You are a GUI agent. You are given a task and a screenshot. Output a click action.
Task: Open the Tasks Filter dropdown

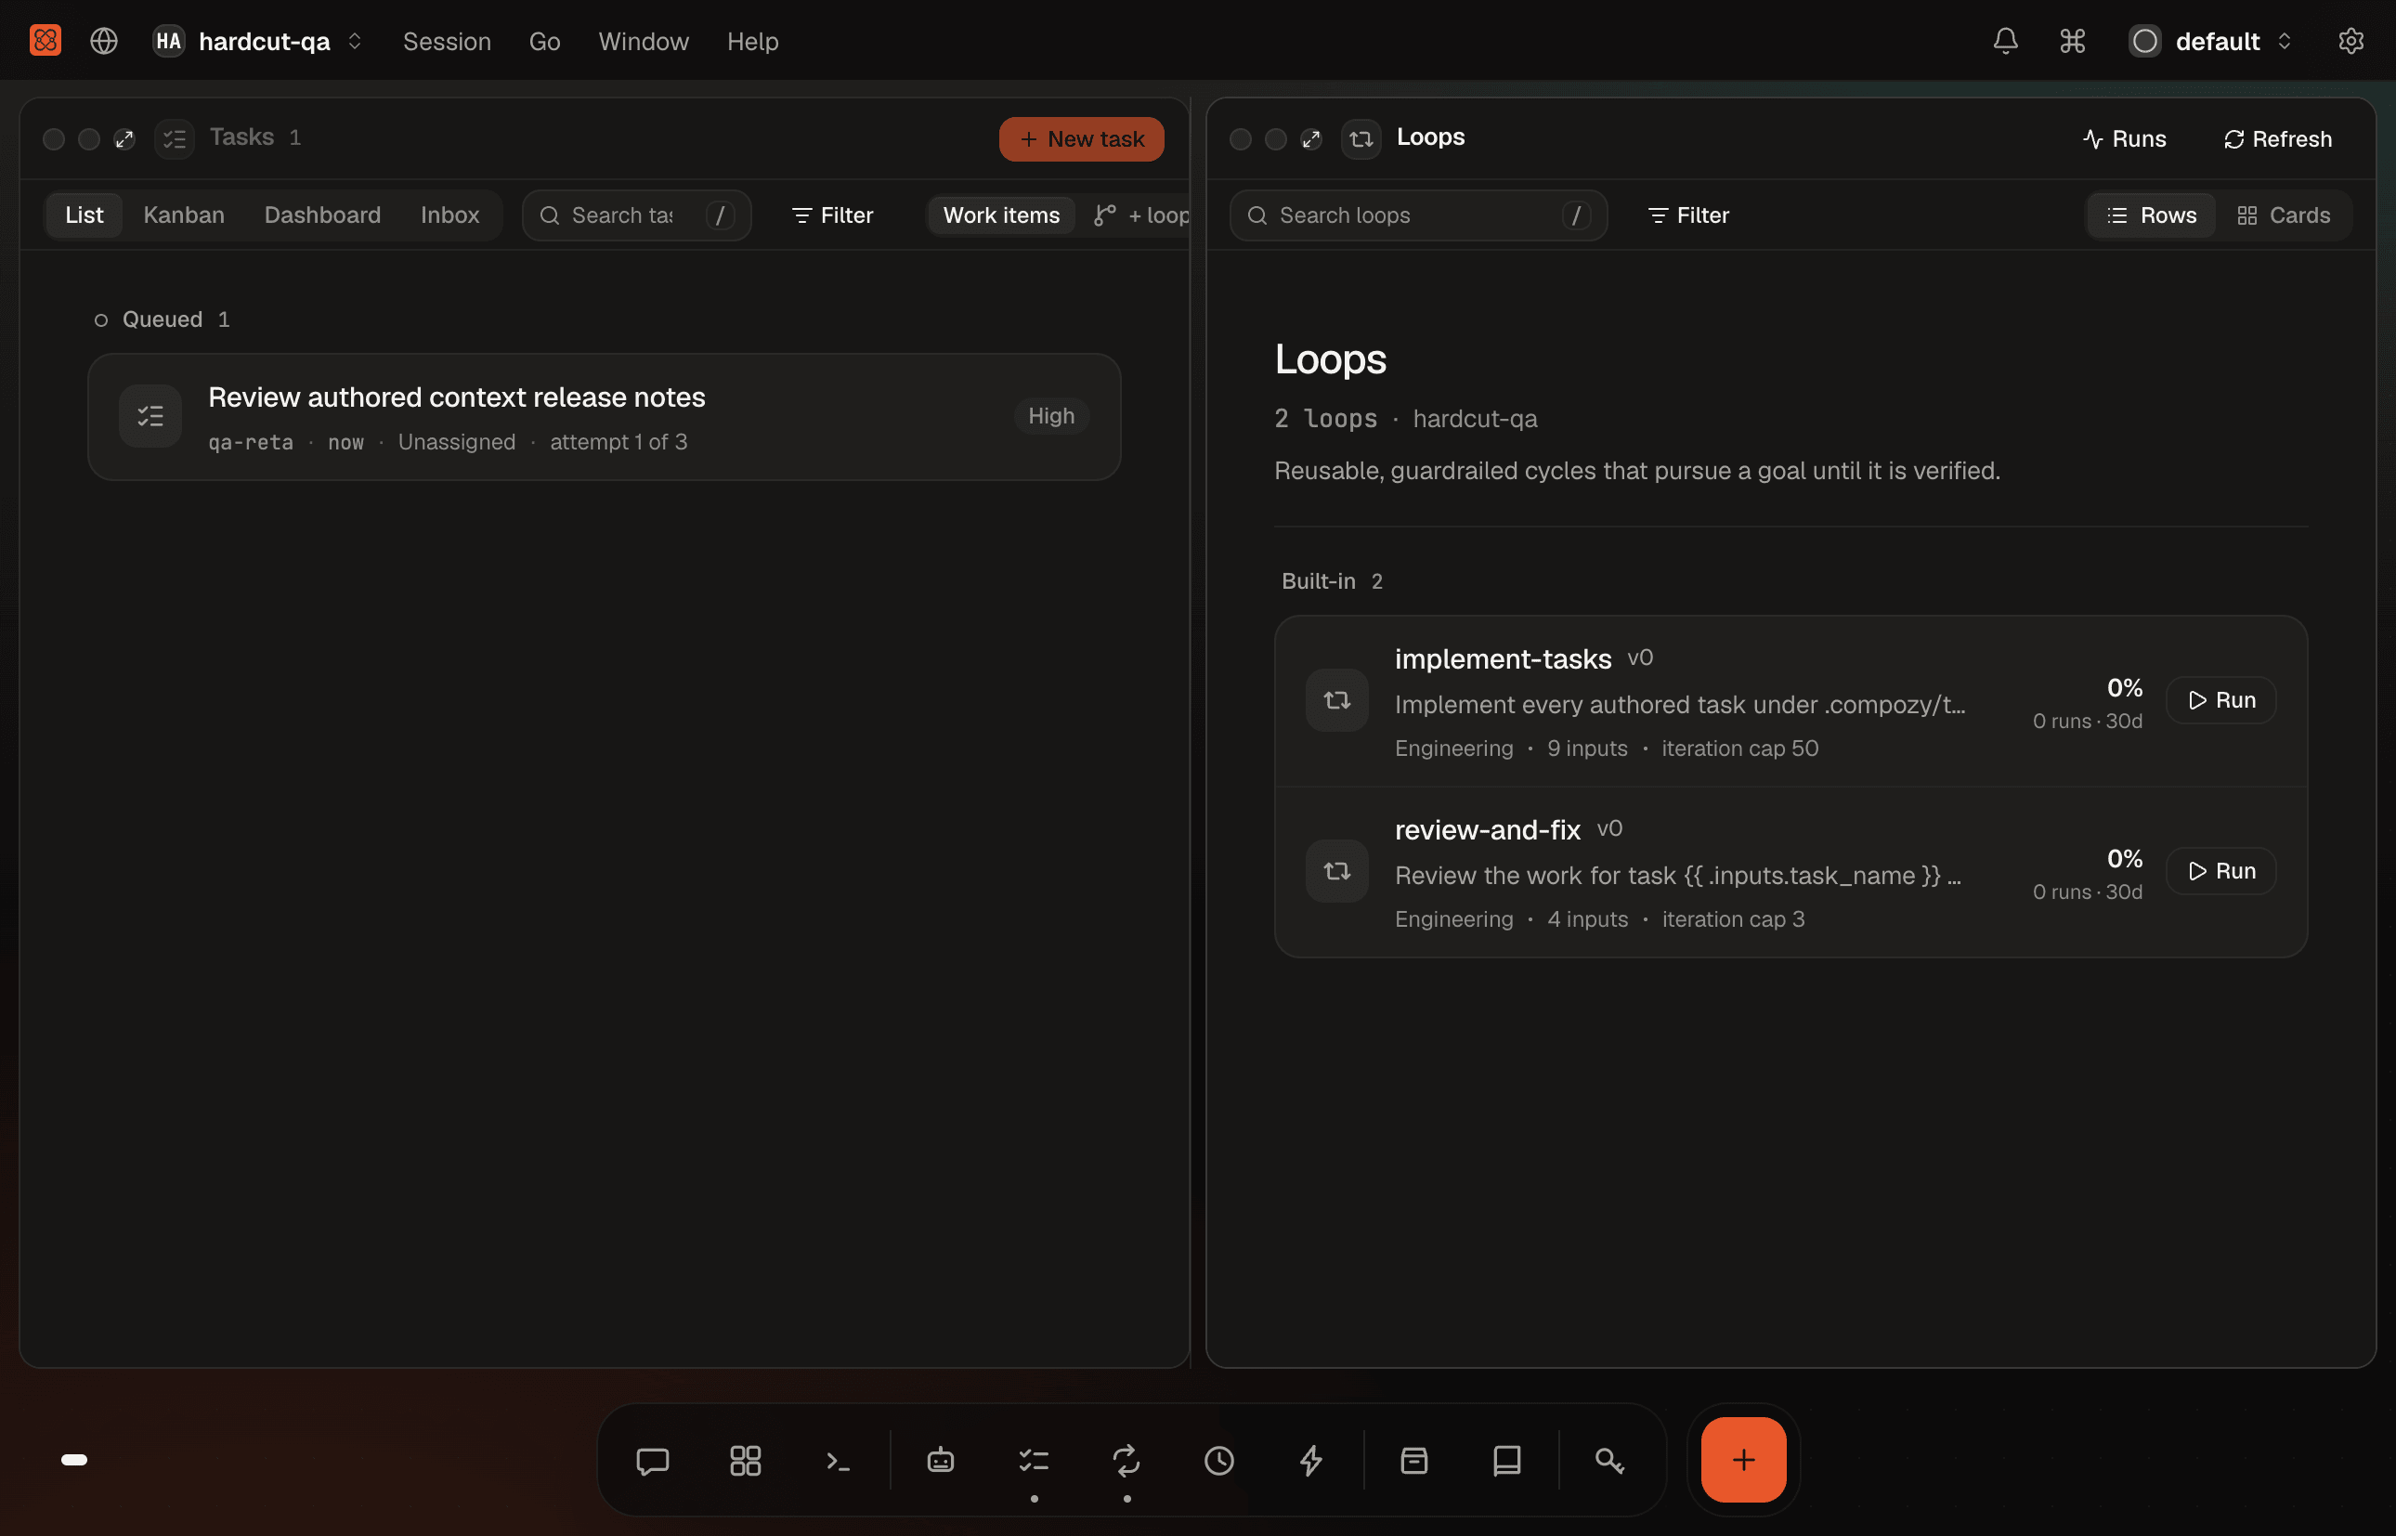[832, 215]
